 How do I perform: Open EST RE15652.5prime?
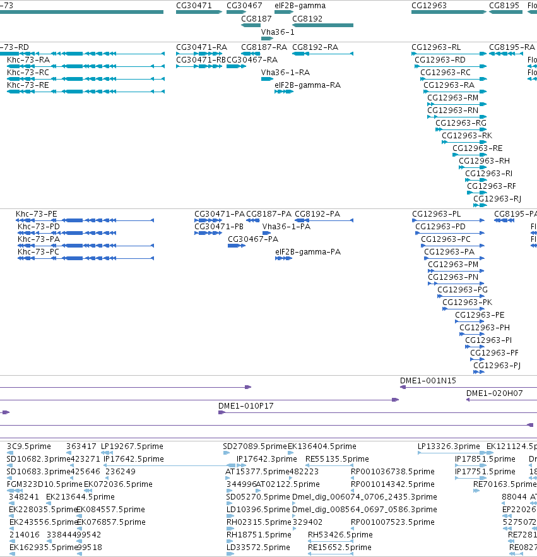[x=339, y=548]
